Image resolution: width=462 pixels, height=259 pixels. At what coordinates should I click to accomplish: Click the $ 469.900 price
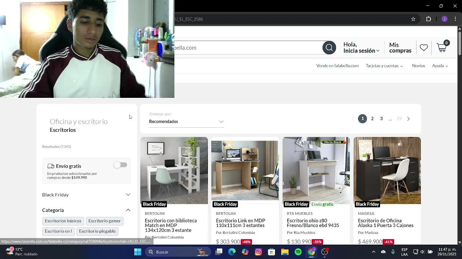(370, 242)
